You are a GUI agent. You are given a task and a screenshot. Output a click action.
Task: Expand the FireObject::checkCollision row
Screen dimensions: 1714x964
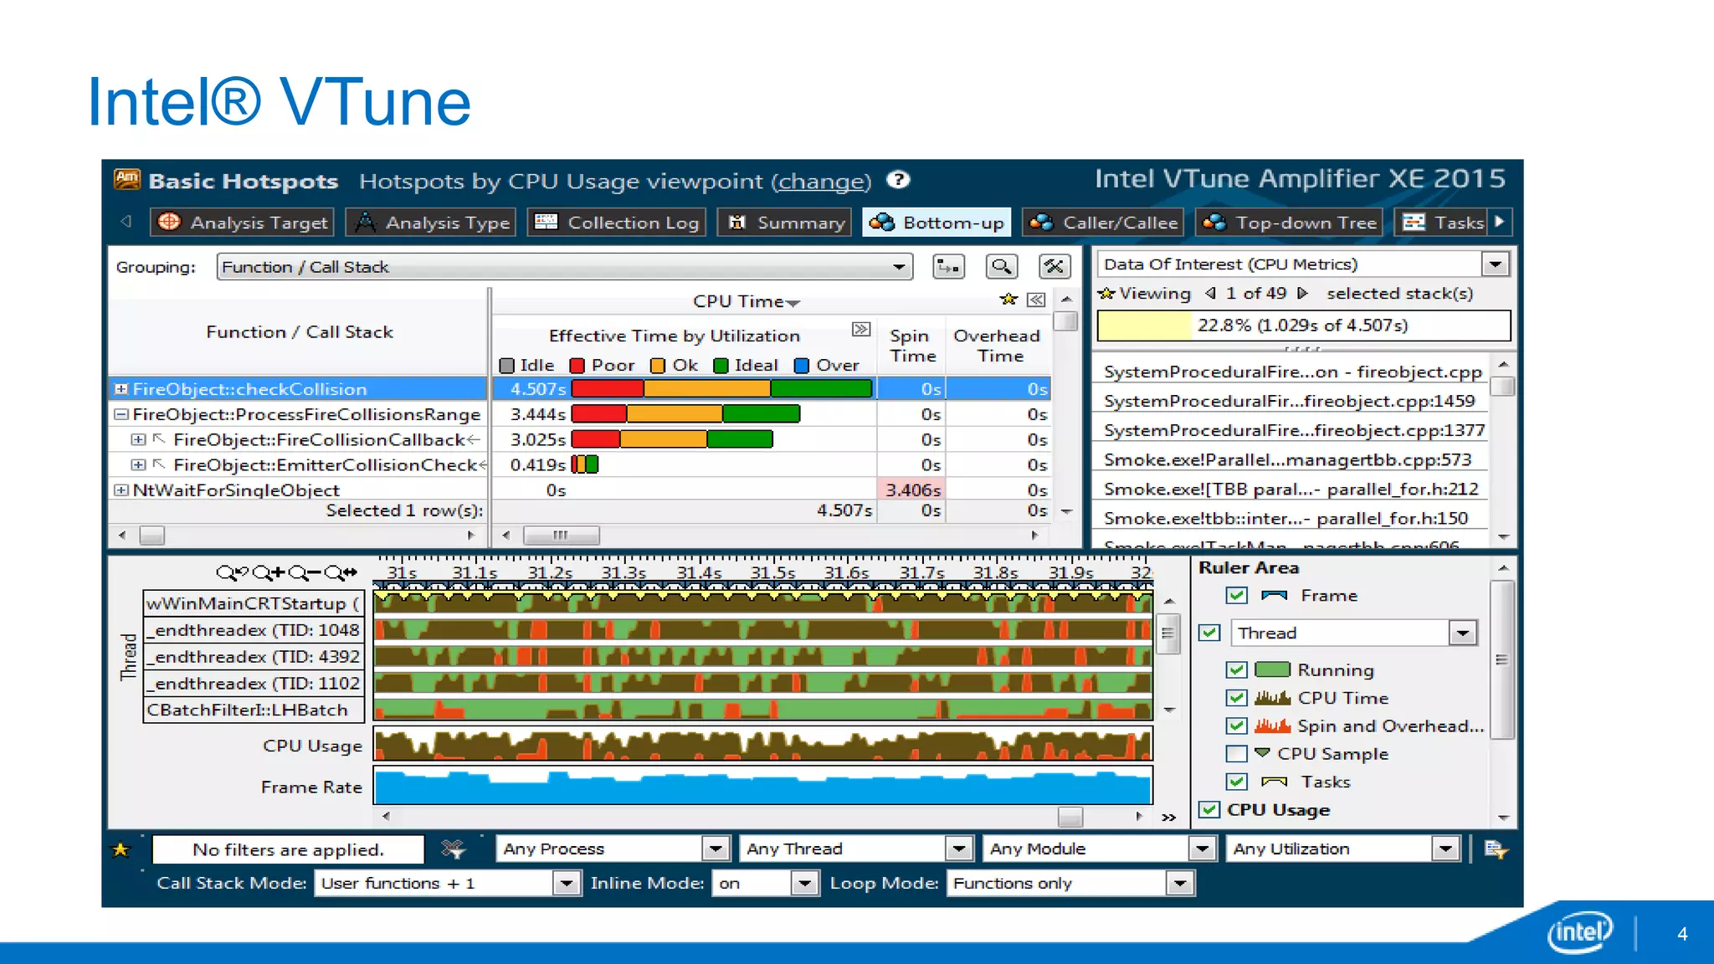[121, 389]
